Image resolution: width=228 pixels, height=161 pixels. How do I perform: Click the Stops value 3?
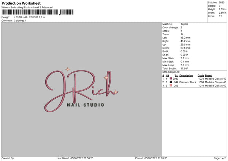point(181,31)
